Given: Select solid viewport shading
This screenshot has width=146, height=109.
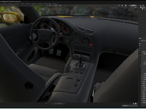Looking at the screenshot, I should tap(133, 5).
